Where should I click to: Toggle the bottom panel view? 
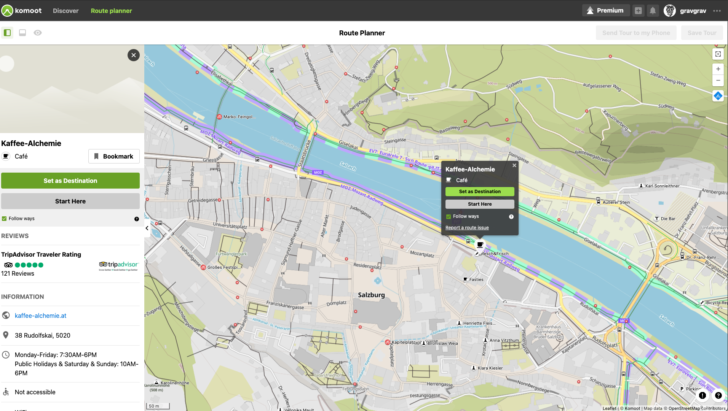22,33
